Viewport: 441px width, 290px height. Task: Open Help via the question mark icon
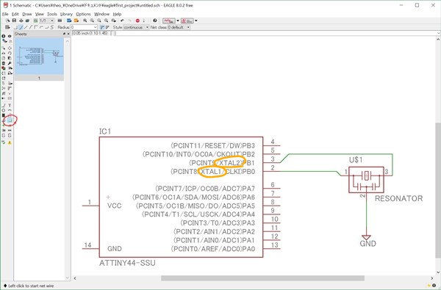tap(154, 21)
